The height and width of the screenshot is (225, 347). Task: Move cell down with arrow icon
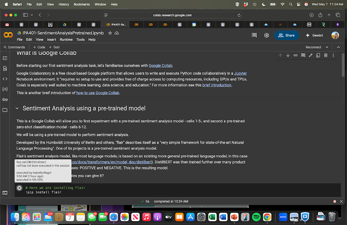click(x=288, y=55)
